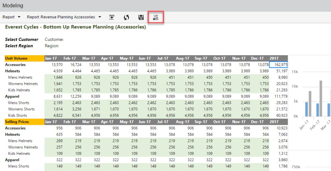Screen dimensions: 331x171
Task: Click Womens Helmets row label under Unit Volume
Action: click(23, 84)
